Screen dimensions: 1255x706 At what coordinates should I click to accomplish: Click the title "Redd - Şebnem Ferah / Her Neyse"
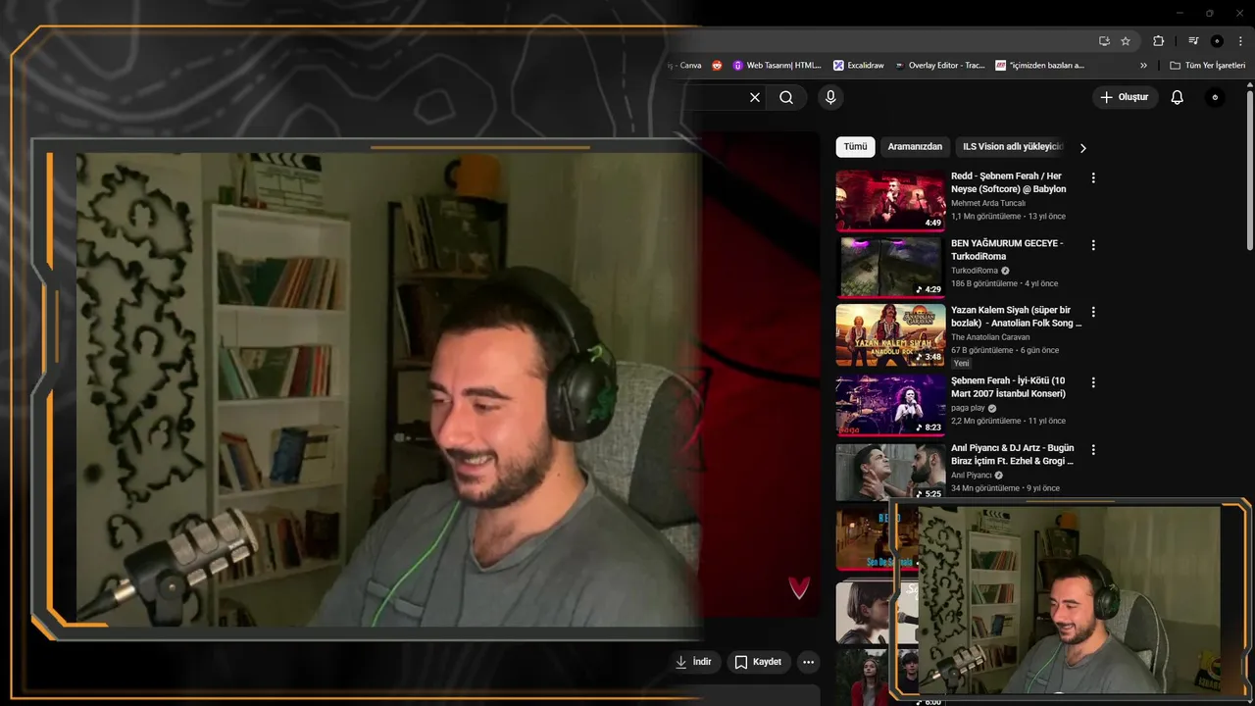pyautogui.click(x=1009, y=182)
